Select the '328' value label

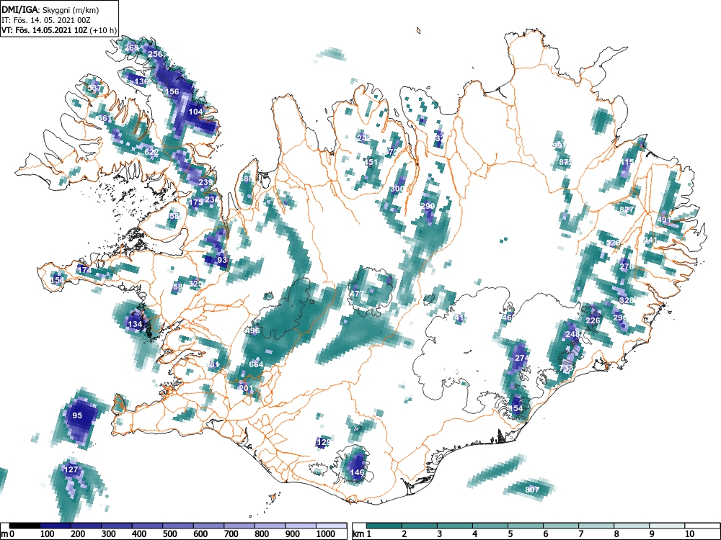[627, 301]
